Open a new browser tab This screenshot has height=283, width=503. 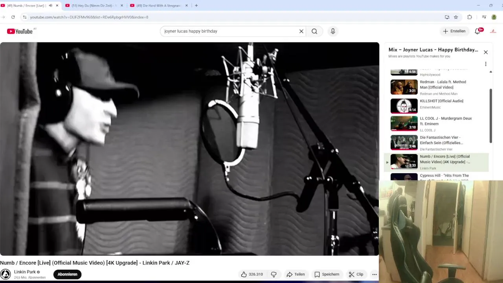coord(196,6)
